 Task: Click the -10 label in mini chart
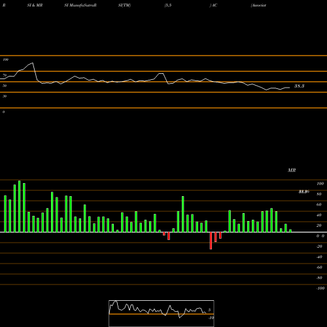pos(211,318)
